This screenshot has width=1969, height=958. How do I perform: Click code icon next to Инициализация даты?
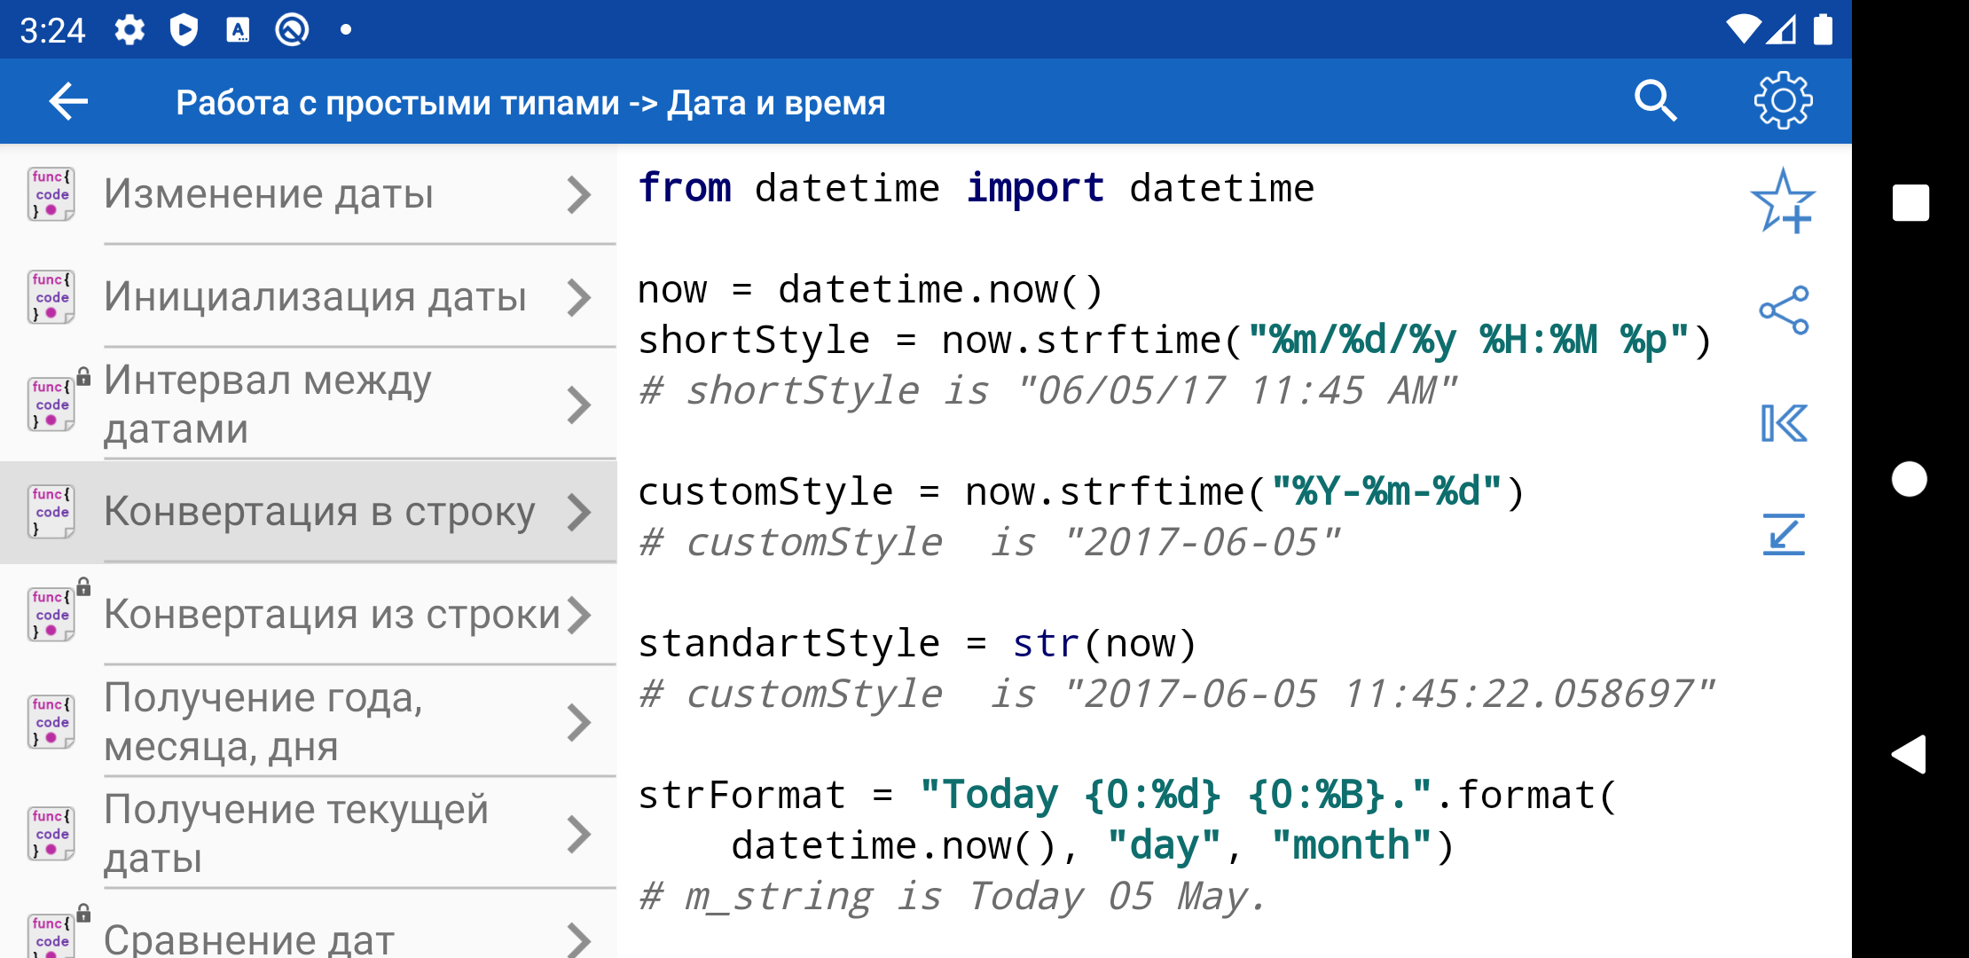click(51, 297)
